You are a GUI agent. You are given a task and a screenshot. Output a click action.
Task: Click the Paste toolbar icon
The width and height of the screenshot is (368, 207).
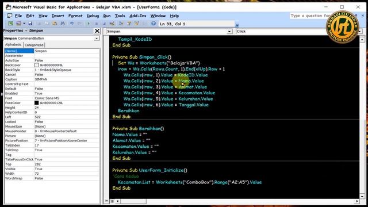[x=55, y=24]
